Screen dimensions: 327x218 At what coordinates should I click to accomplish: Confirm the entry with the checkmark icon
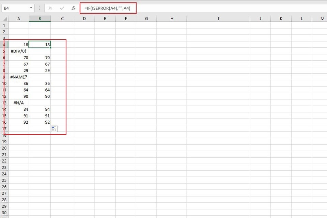click(x=62, y=8)
